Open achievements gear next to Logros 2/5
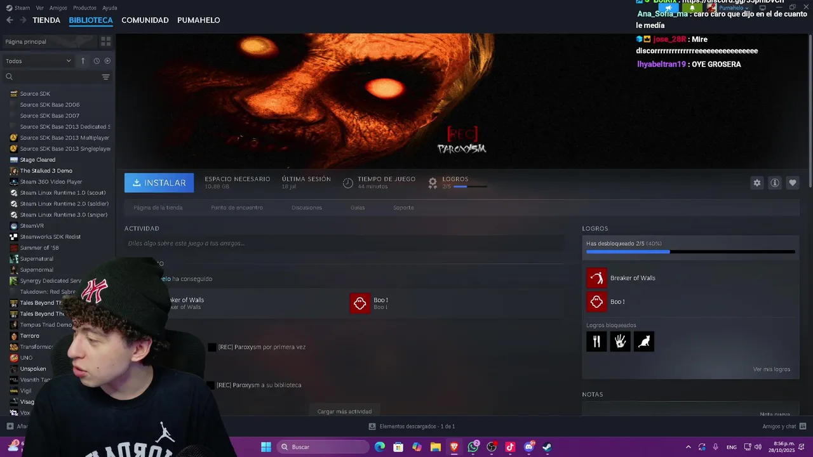This screenshot has width=813, height=457. point(433,183)
